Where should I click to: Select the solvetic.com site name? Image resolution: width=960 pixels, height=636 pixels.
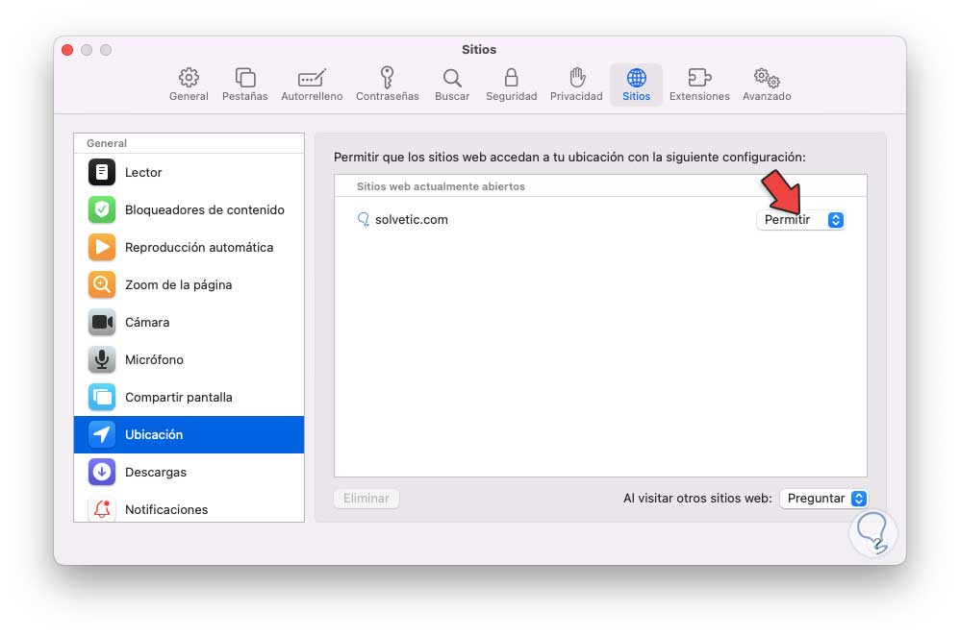(412, 220)
